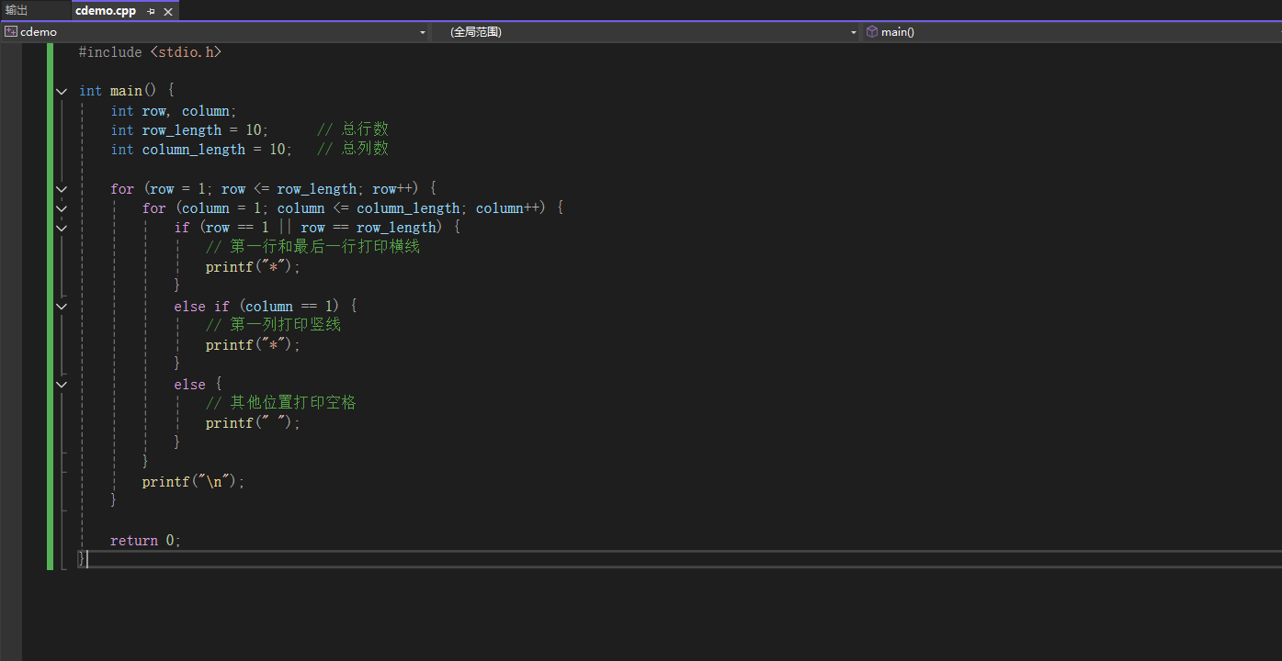The image size is (1282, 661).
Task: Place cursor on int row, column; line
Action: point(174,111)
